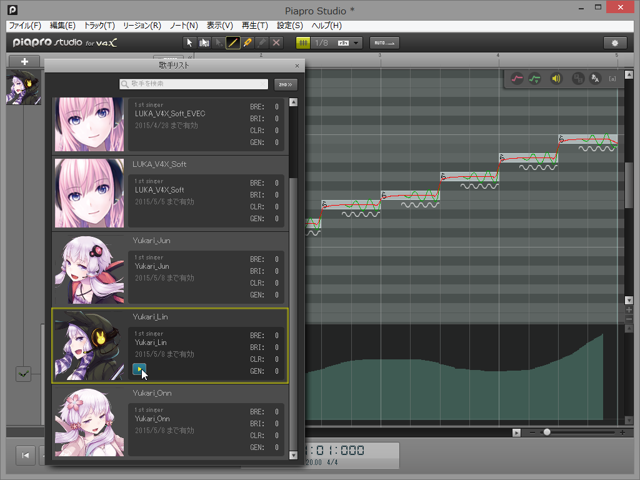Toggle the yellow speaker note sound
640x480 pixels.
click(556, 78)
